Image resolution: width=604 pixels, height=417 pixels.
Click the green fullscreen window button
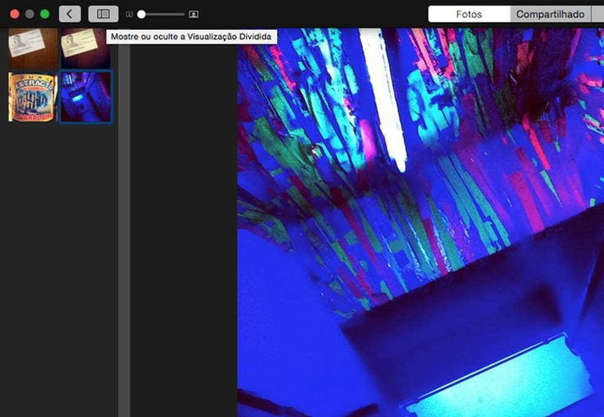coord(45,14)
